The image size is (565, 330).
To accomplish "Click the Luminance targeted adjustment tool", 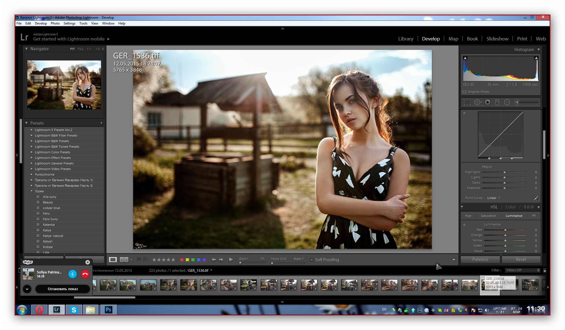I will coord(465,225).
